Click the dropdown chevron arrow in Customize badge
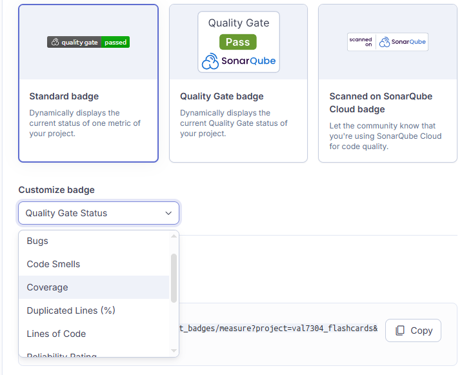This screenshot has width=462, height=375. (168, 213)
